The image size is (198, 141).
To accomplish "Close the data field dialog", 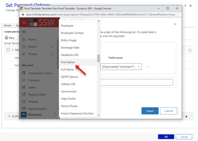I will point(175,24).
